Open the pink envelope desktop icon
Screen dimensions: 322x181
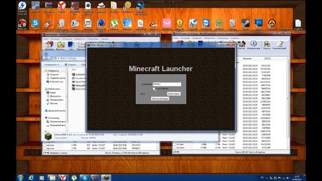(x=167, y=25)
